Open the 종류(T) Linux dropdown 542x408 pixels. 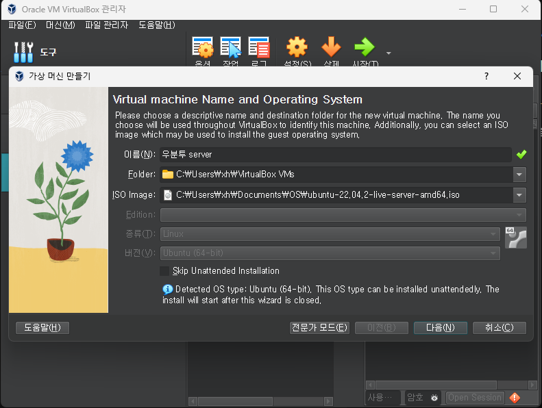tap(330, 234)
